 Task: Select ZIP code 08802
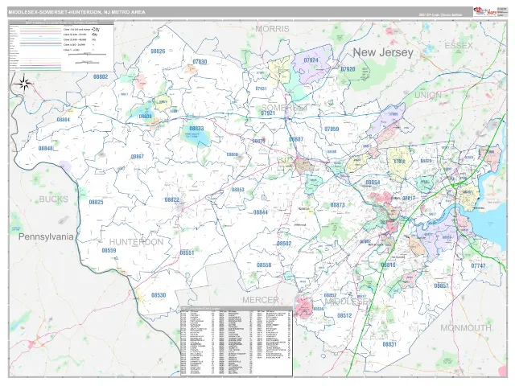tap(101, 77)
